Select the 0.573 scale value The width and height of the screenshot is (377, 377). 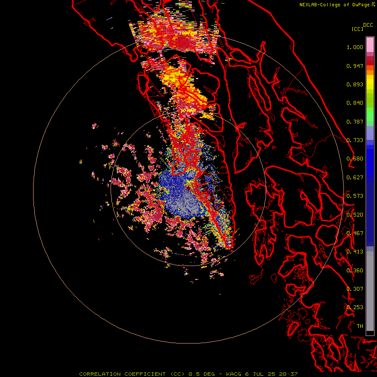tap(355, 196)
